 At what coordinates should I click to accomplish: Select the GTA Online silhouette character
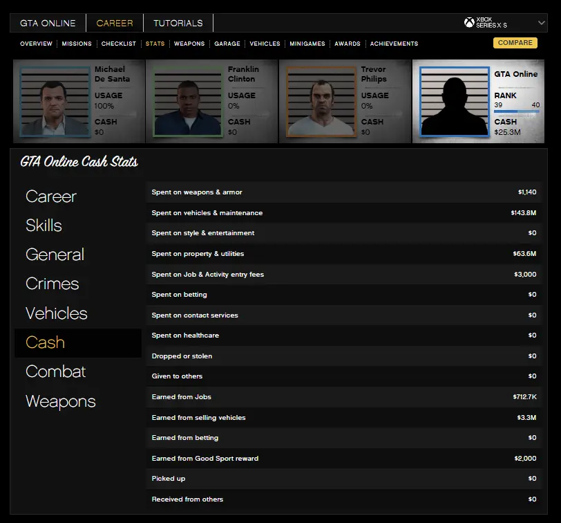(453, 101)
